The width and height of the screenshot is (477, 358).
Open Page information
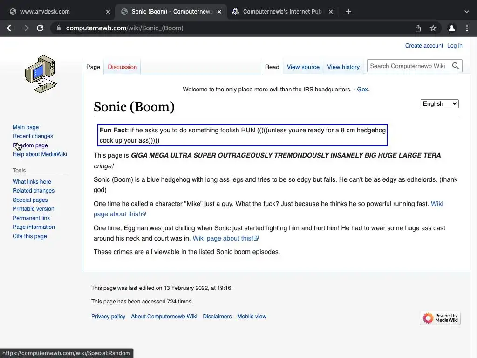click(34, 227)
